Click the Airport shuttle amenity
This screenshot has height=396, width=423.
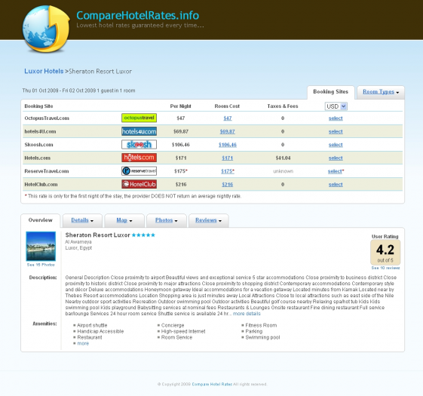pos(92,325)
